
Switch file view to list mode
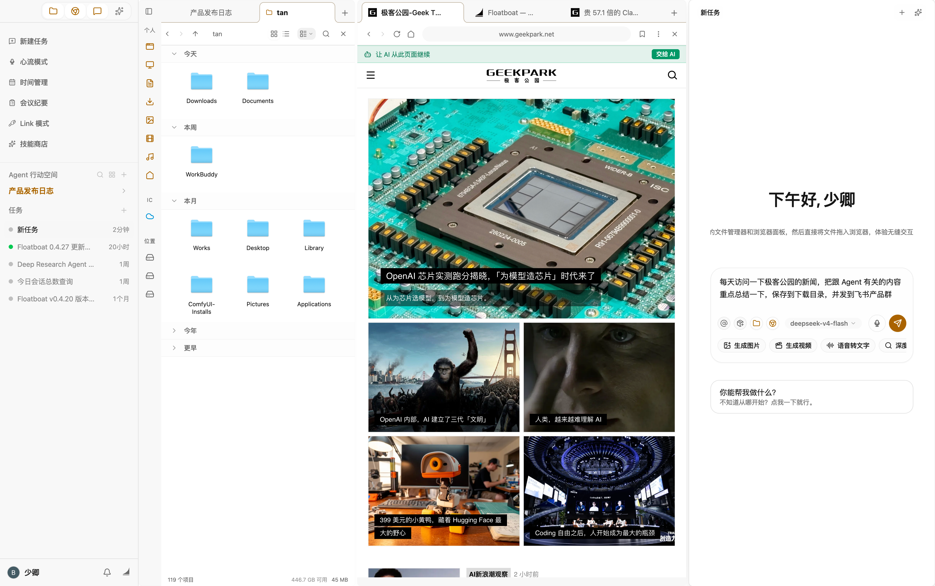(x=286, y=34)
